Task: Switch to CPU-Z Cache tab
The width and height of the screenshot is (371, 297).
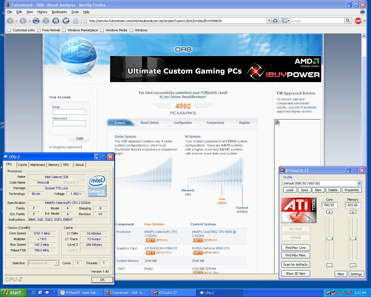Action: [x=22, y=165]
